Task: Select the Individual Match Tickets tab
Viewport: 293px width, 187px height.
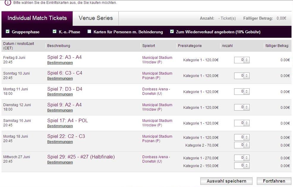Action: click(37, 18)
